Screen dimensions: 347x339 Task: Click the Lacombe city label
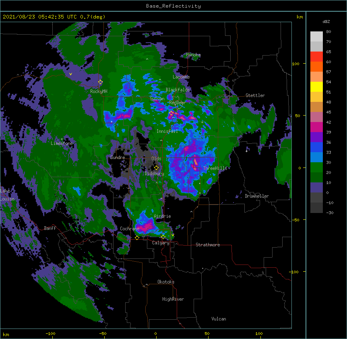pyautogui.click(x=181, y=77)
